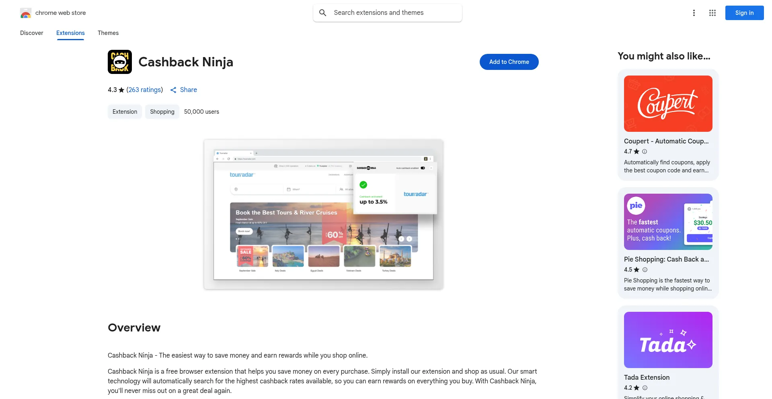The height and width of the screenshot is (399, 772).
Task: Click the search magnifier icon
Action: point(322,13)
